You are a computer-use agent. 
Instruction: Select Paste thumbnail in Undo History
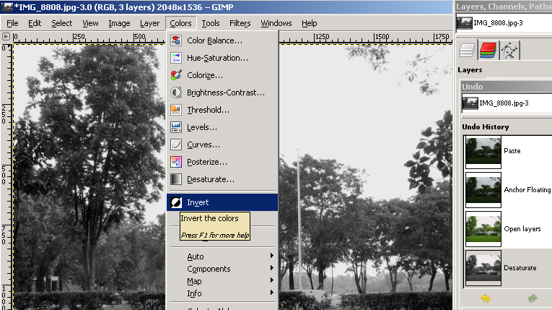tap(483, 152)
